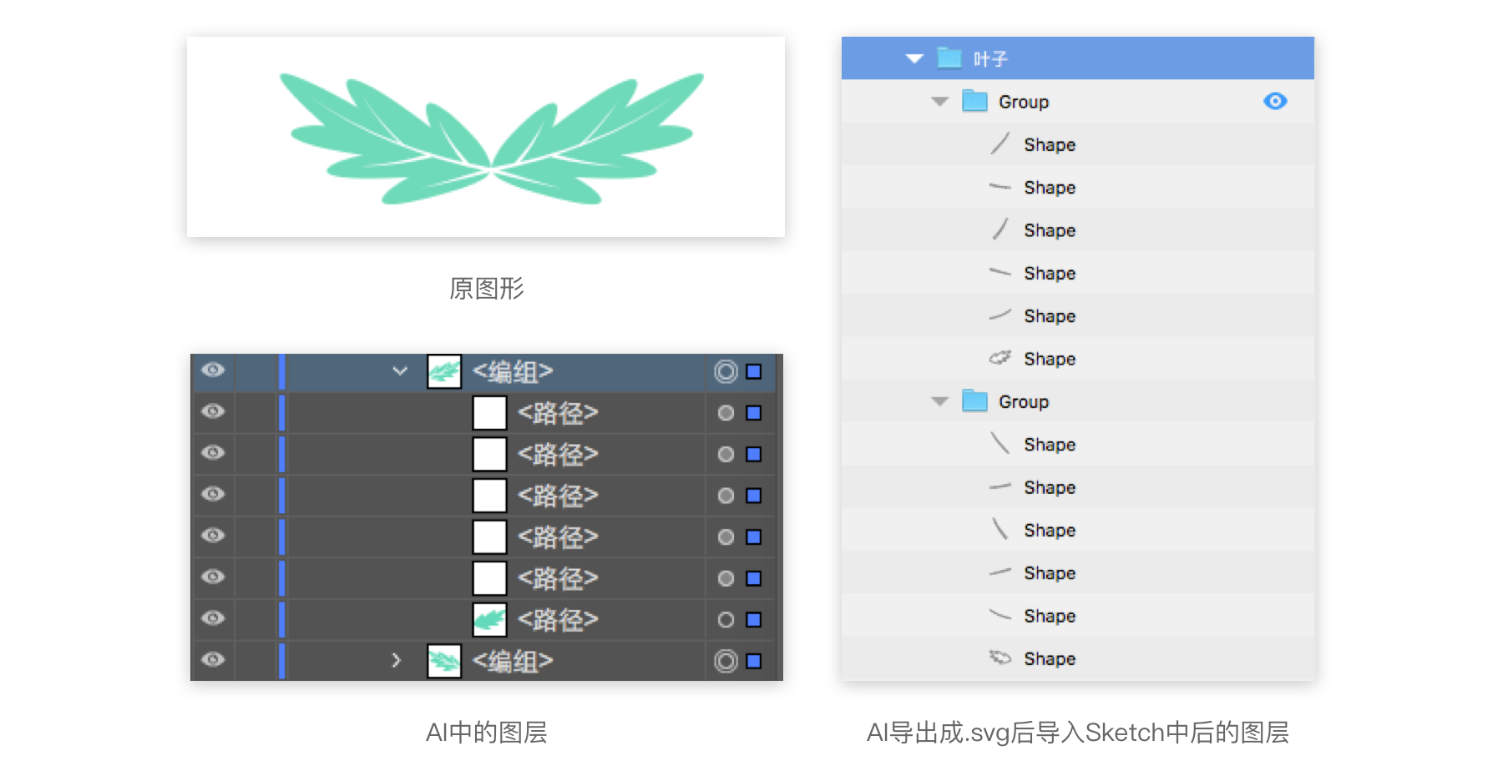Select second Shape label under second Group
The height and width of the screenshot is (776, 1503).
(1050, 486)
